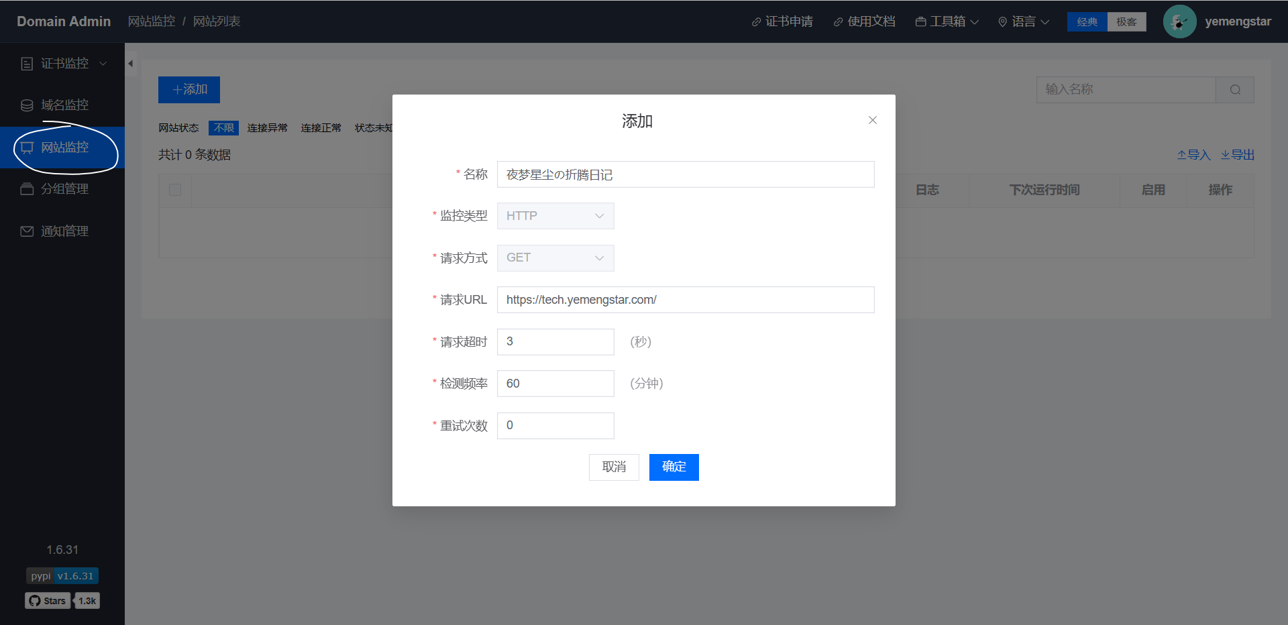Click the pypi v1.6.31 version badge

62,576
